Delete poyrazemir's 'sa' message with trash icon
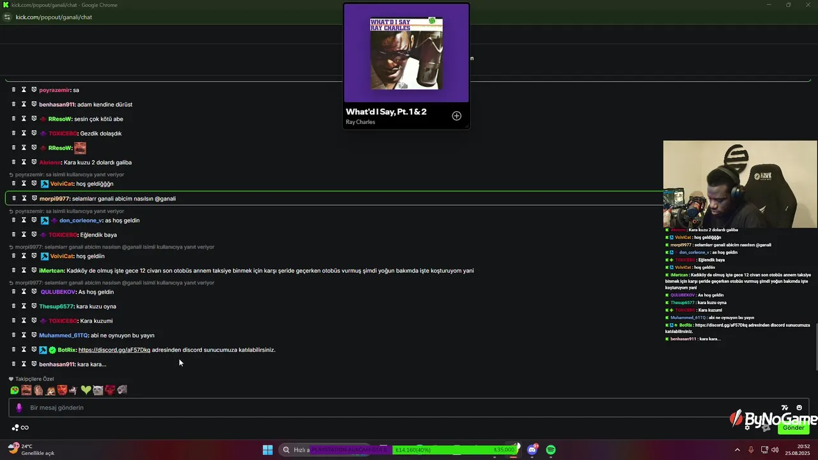Screen dimensions: 818x460 tap(13, 90)
